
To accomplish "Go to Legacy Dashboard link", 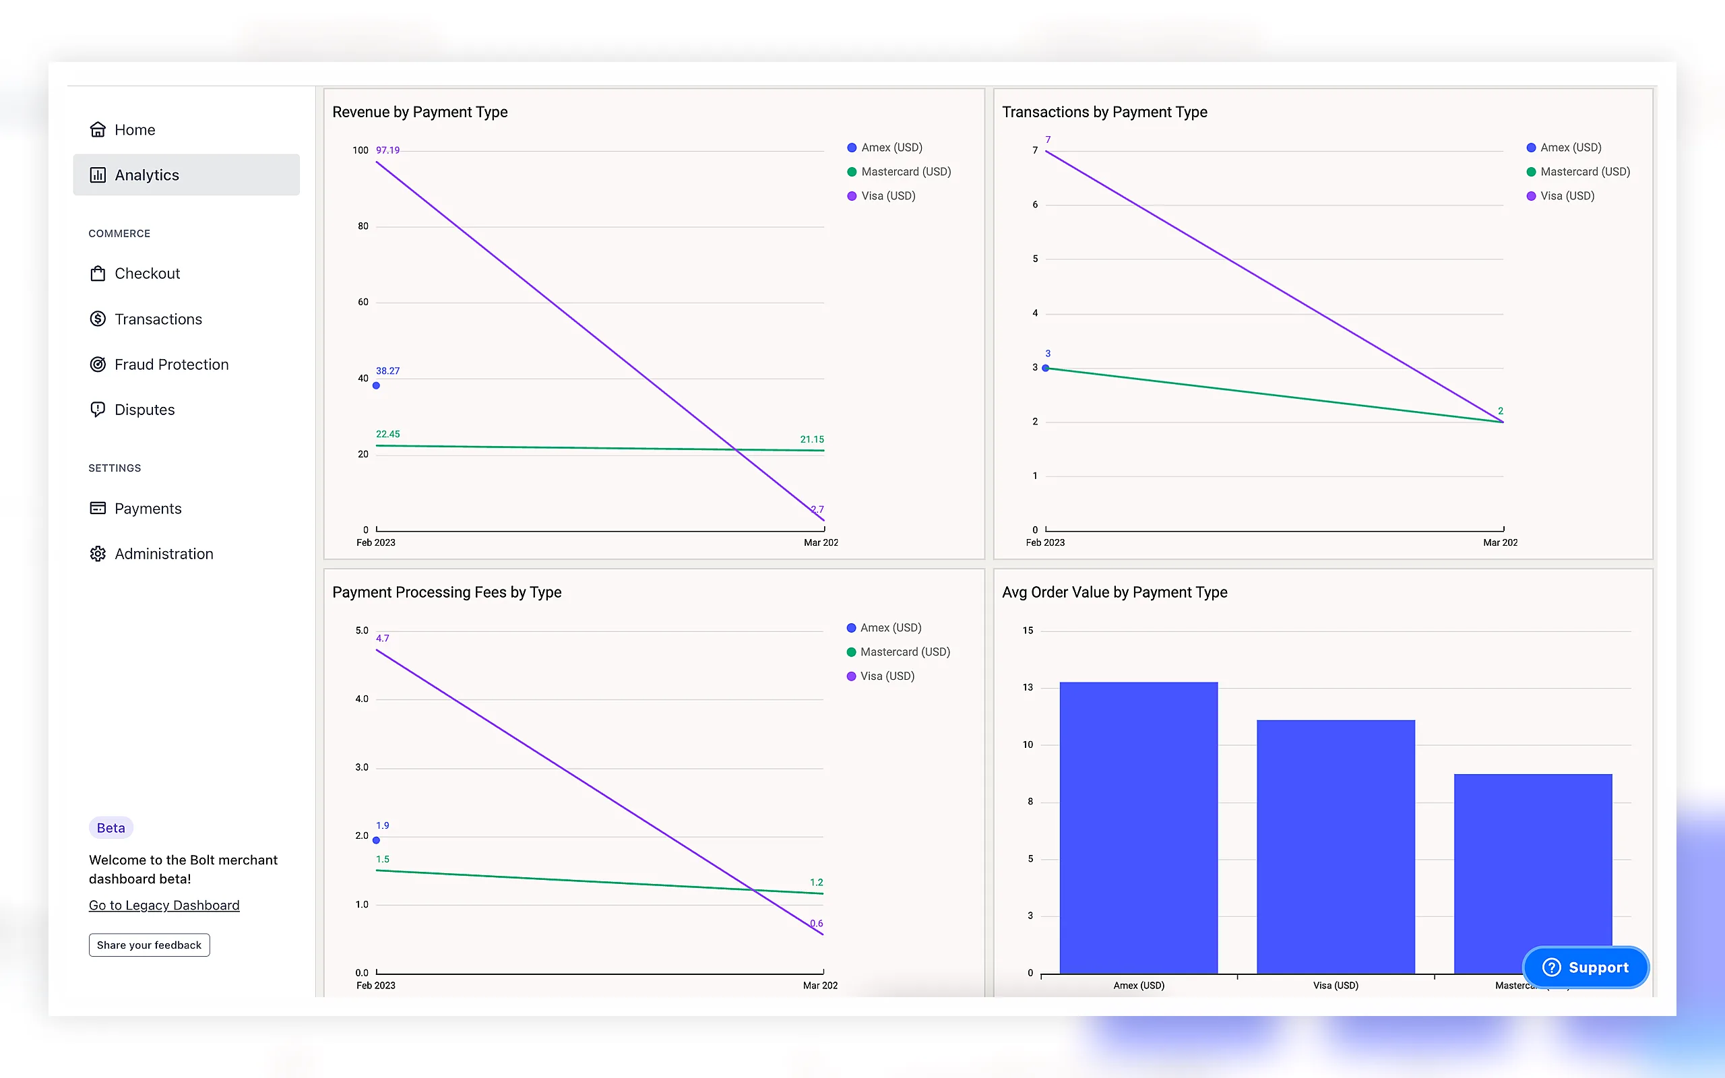I will (164, 905).
